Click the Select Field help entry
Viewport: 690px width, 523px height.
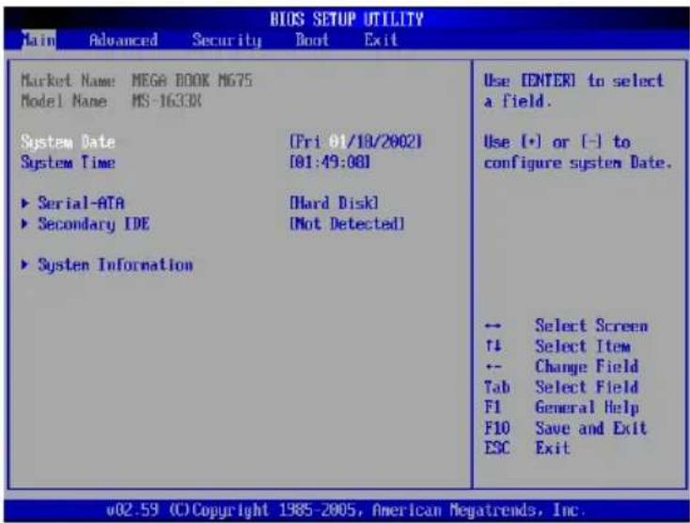(587, 387)
